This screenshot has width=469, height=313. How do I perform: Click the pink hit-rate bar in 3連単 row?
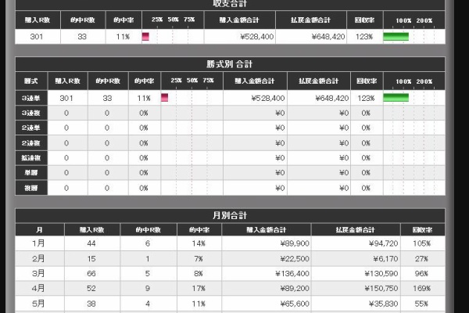click(x=165, y=98)
